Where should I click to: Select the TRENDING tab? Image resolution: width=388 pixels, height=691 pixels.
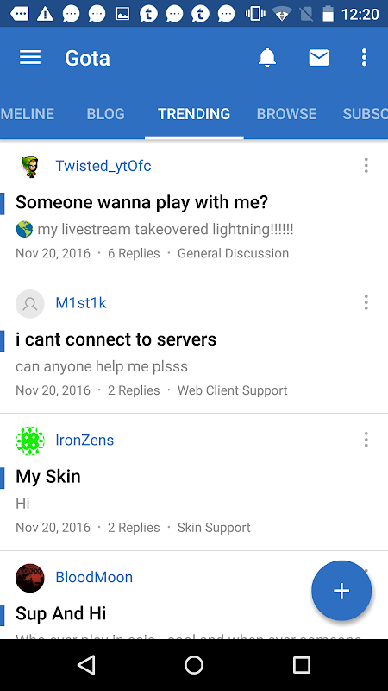194,114
